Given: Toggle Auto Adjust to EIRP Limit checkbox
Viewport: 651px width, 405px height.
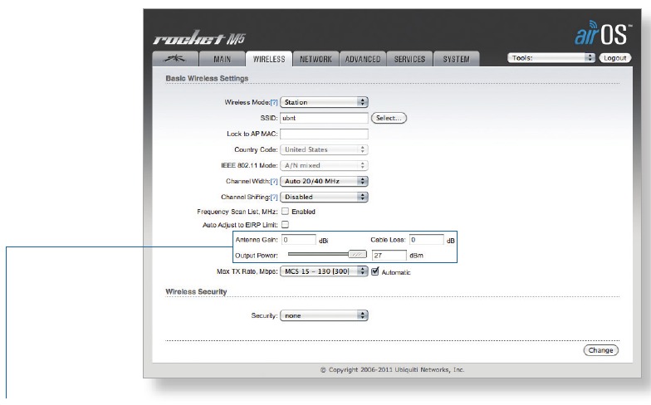Looking at the screenshot, I should [x=286, y=224].
